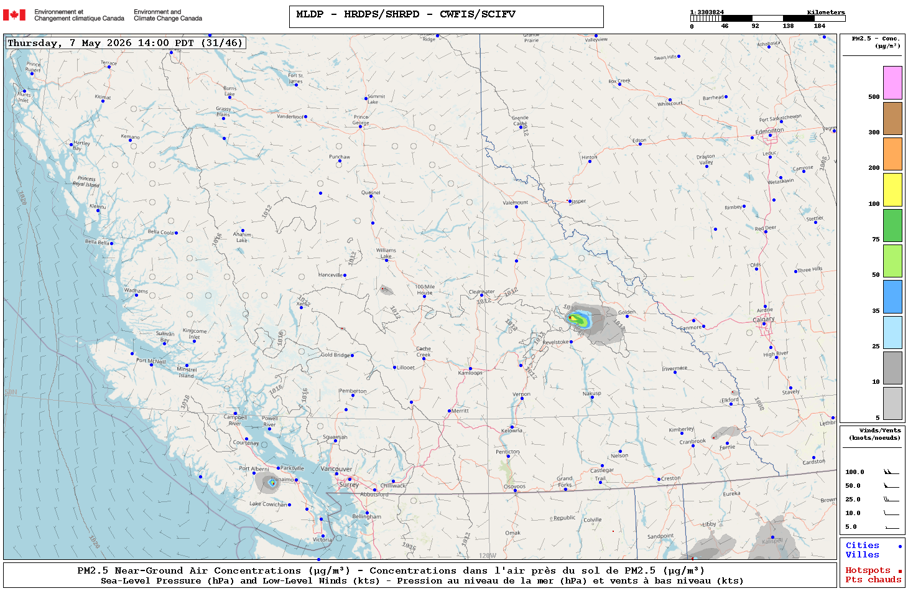Click the 100.0 knots wind barb icon
The width and height of the screenshot is (908, 591).
(891, 472)
